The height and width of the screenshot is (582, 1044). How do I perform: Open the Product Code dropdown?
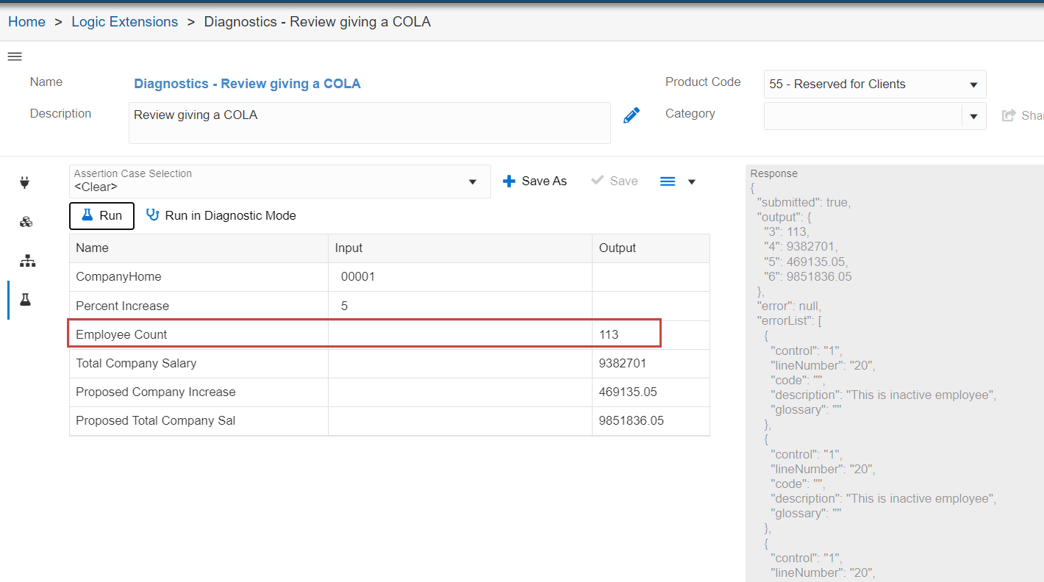(x=974, y=84)
